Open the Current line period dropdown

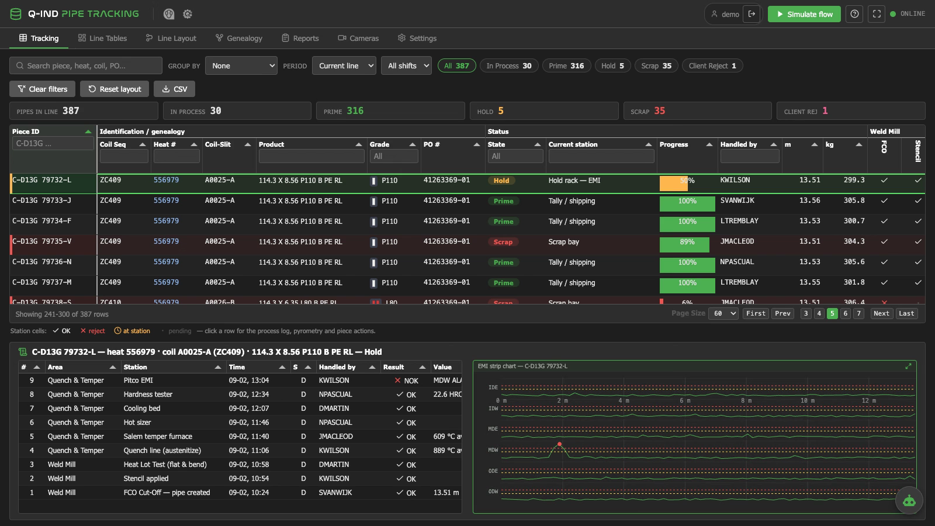(x=344, y=66)
